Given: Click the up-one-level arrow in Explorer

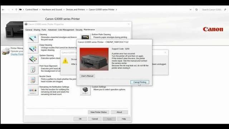Looking at the screenshot, I should 16,10.
